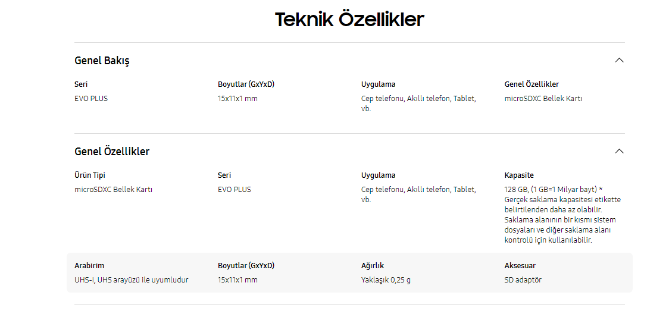Select the Ürün Tipi spec label
Image resolution: width=669 pixels, height=311 pixels.
click(90, 175)
